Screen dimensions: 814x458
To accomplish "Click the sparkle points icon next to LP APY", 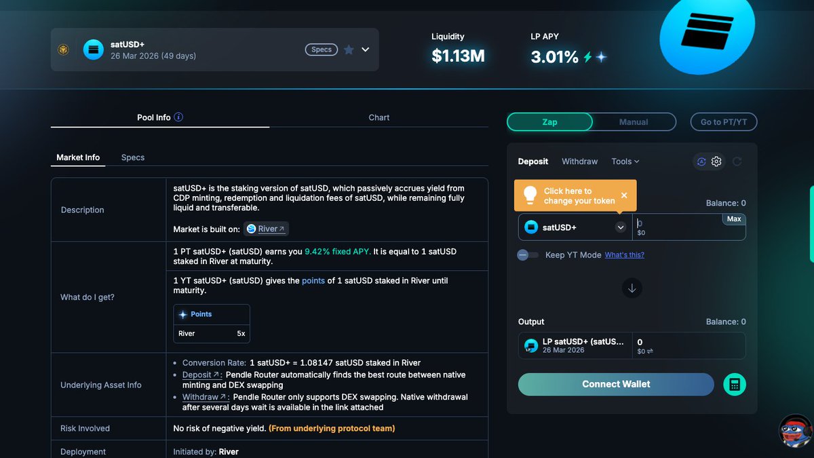I will (x=600, y=57).
